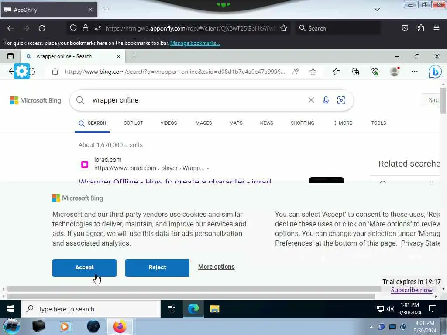
Task: Accept Bing cookies
Action: [84, 267]
